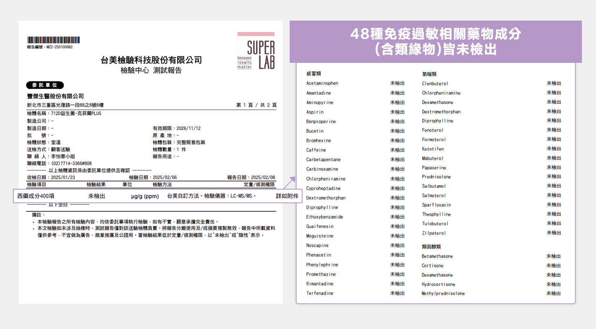Click the report number MZ2-250100682
The height and width of the screenshot is (329, 596).
click(x=49, y=47)
